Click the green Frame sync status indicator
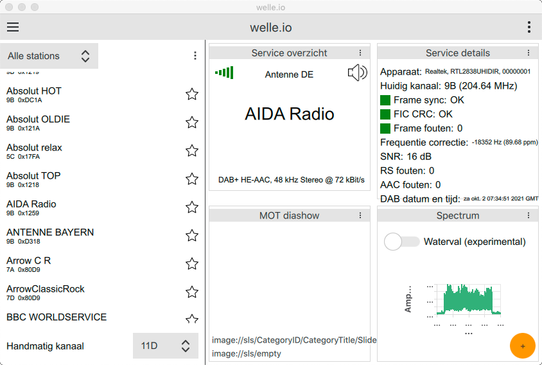This screenshot has width=542, height=365. coord(385,100)
